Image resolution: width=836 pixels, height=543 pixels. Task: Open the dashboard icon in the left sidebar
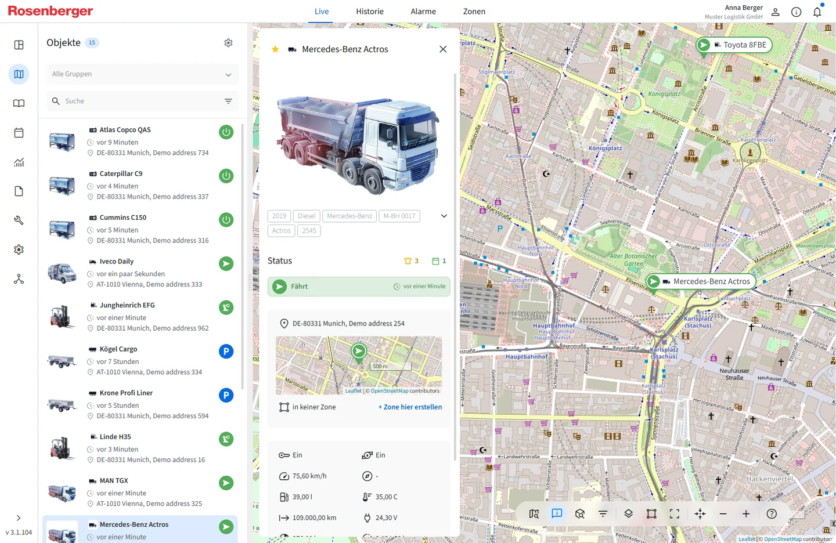[19, 45]
